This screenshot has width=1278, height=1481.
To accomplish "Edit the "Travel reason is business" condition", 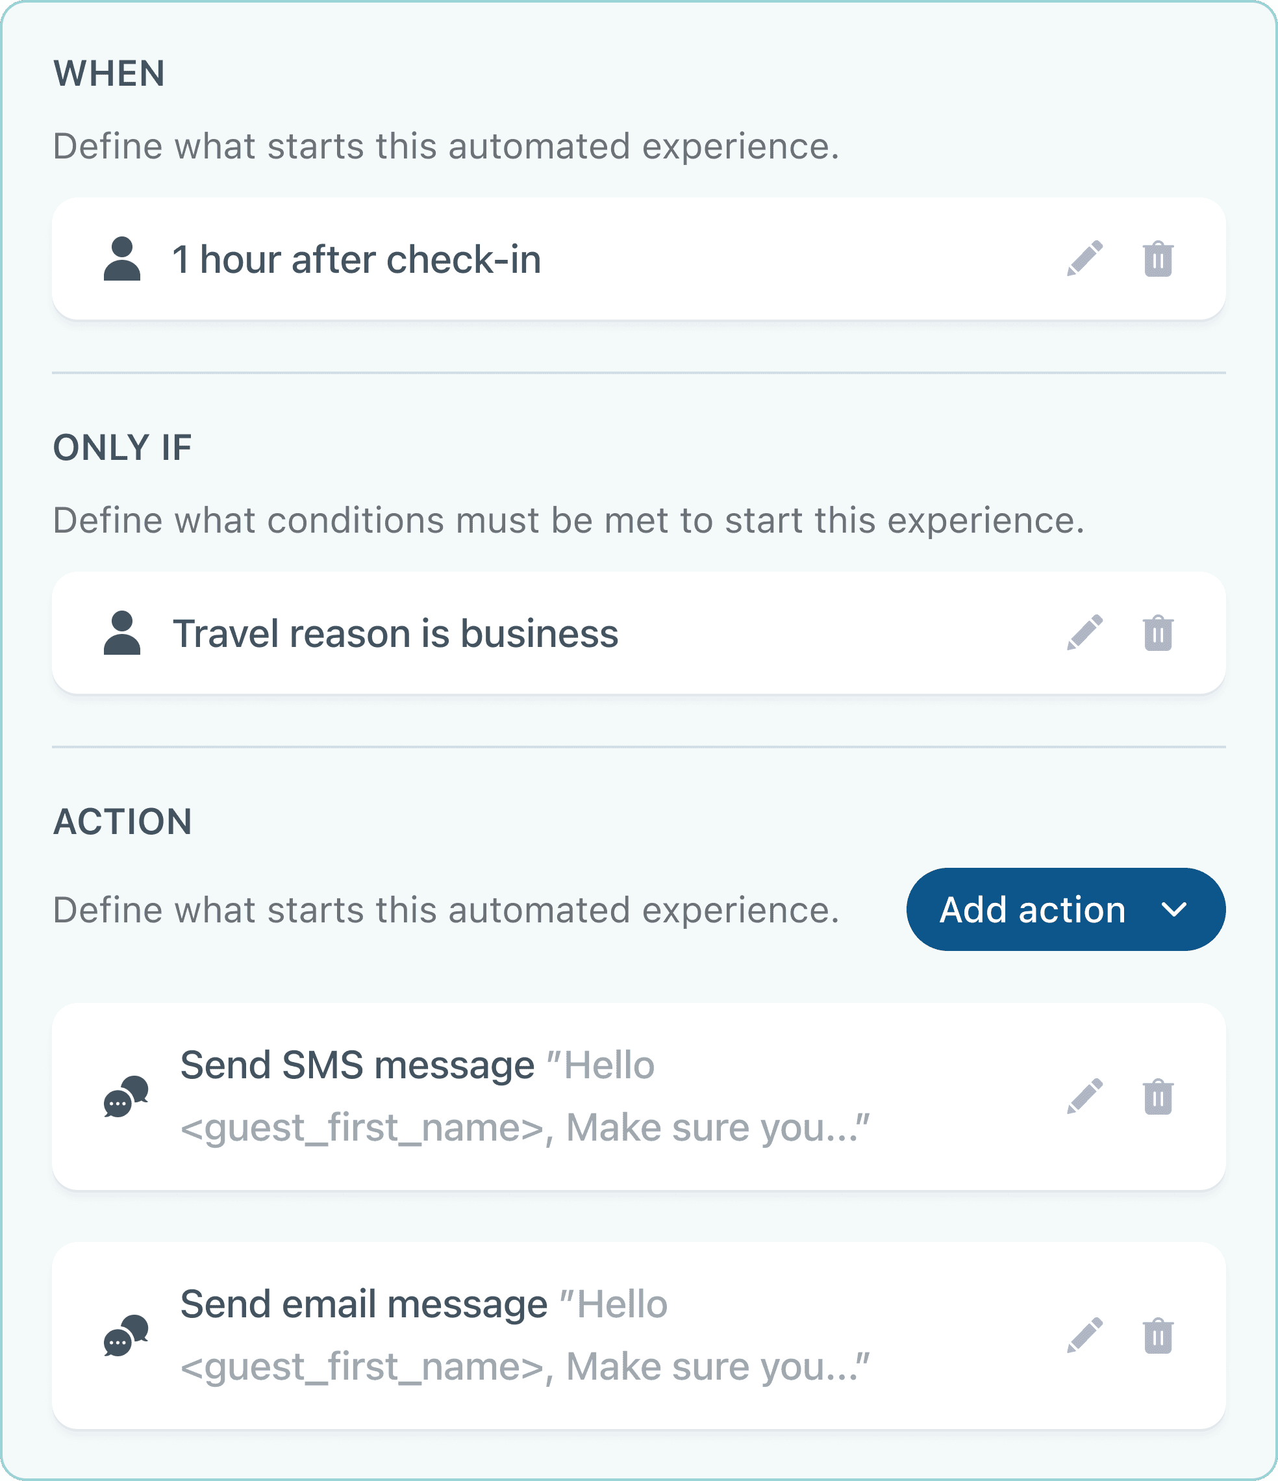I will [1085, 632].
